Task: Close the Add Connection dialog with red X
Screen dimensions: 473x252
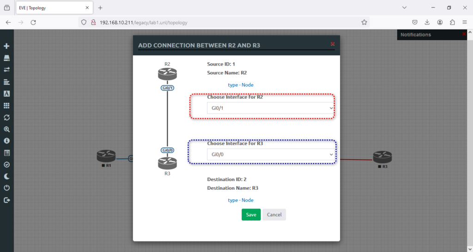Action: point(333,44)
